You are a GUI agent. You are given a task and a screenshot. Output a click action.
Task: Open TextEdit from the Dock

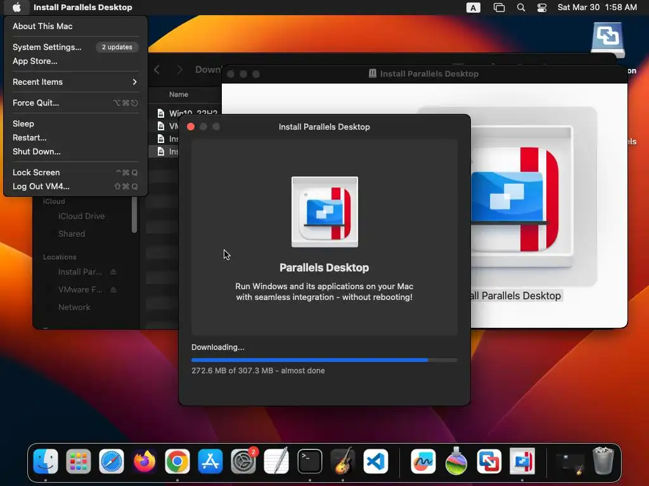click(x=276, y=461)
